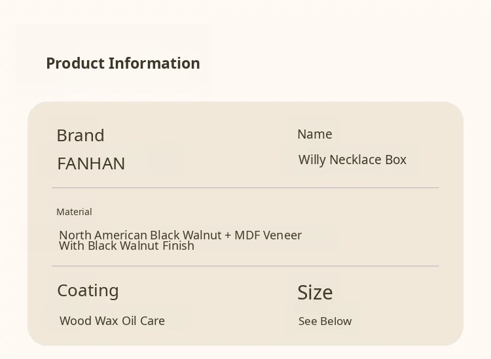Image resolution: width=491 pixels, height=359 pixels.
Task: Click the Name field label
Action: click(315, 134)
